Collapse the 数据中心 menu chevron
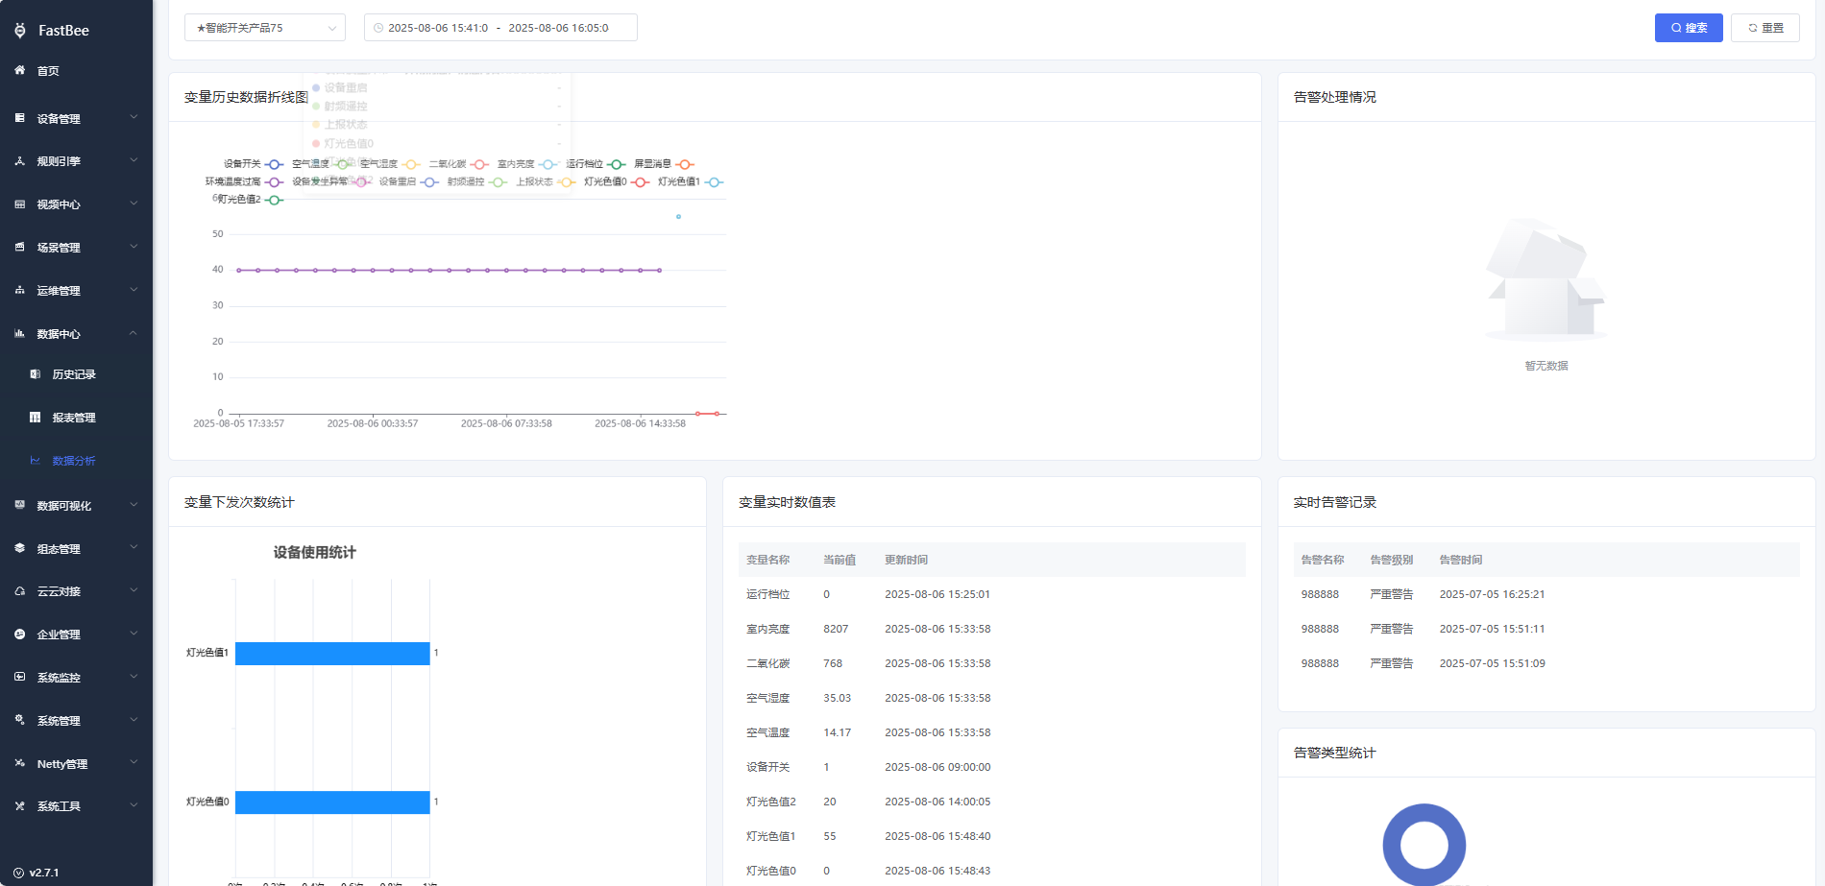Viewport: 1825px width, 886px height. tap(134, 333)
